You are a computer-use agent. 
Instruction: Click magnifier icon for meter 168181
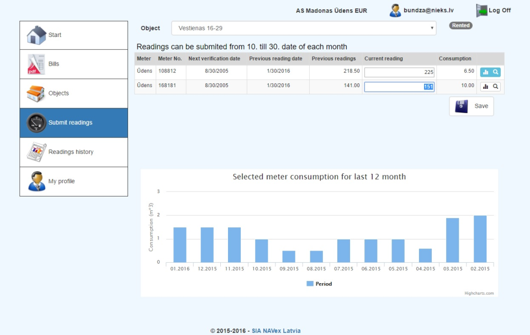pyautogui.click(x=496, y=87)
